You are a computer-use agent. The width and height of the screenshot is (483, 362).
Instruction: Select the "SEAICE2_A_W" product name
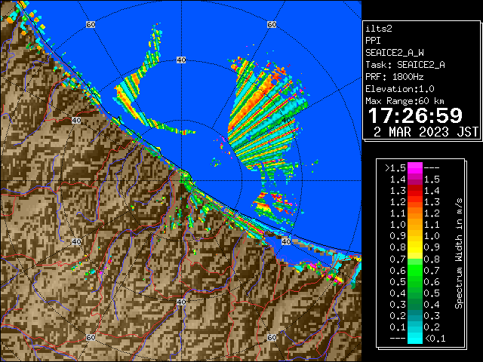click(395, 53)
